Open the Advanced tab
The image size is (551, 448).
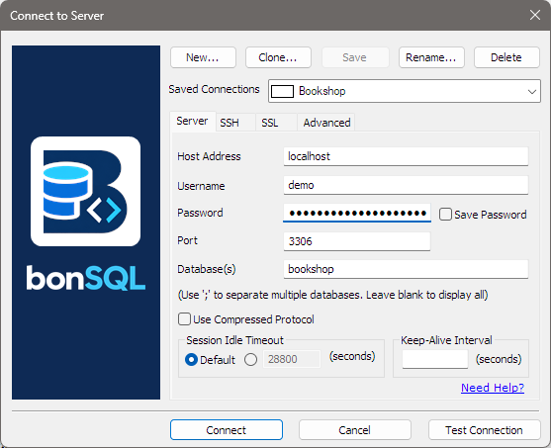pos(326,123)
